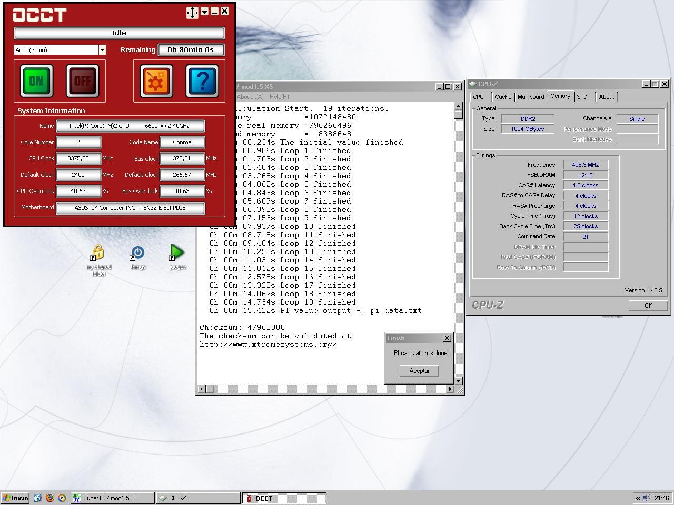Click Command Rate value 2T
This screenshot has width=674, height=505.
[586, 237]
